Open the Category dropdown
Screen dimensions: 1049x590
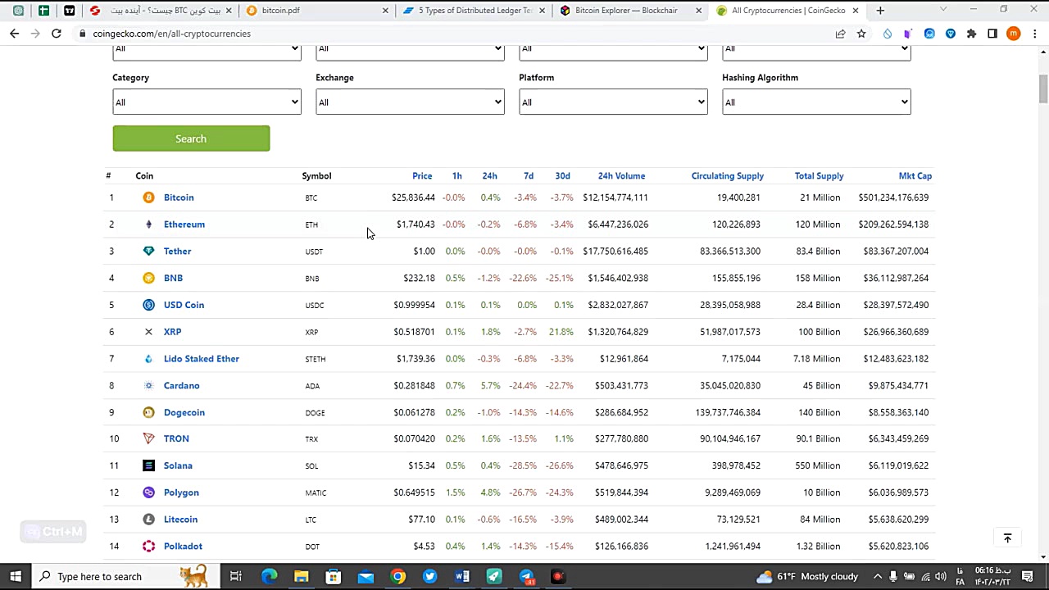[207, 102]
